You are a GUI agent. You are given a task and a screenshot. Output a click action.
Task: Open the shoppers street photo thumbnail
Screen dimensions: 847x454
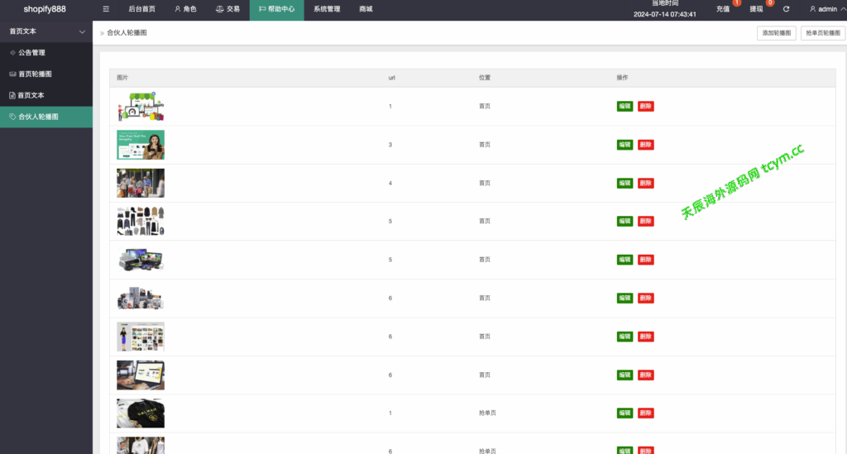(x=141, y=183)
